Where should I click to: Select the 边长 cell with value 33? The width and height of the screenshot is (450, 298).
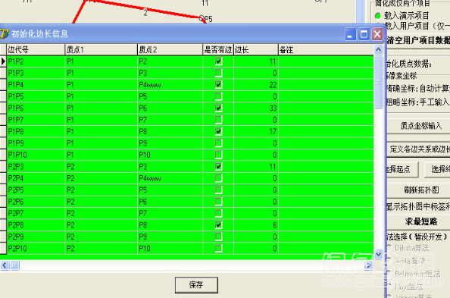[256, 108]
